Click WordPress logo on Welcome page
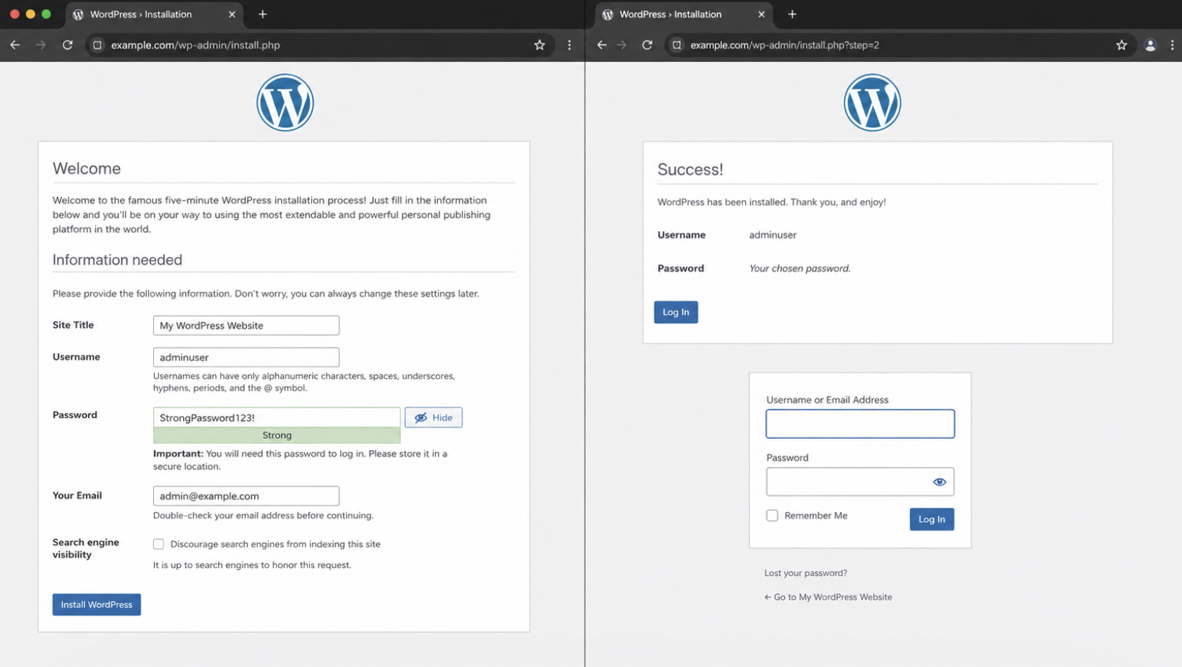This screenshot has height=667, width=1182. pos(285,102)
